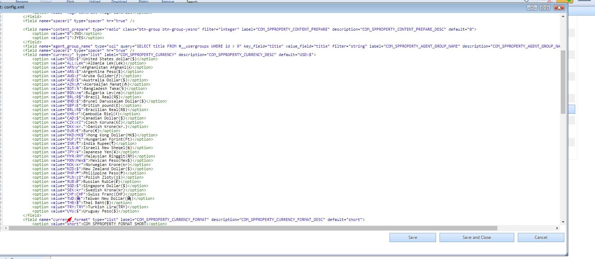Click the British pound option line
This screenshot has height=259, width=595.
pos(87,105)
